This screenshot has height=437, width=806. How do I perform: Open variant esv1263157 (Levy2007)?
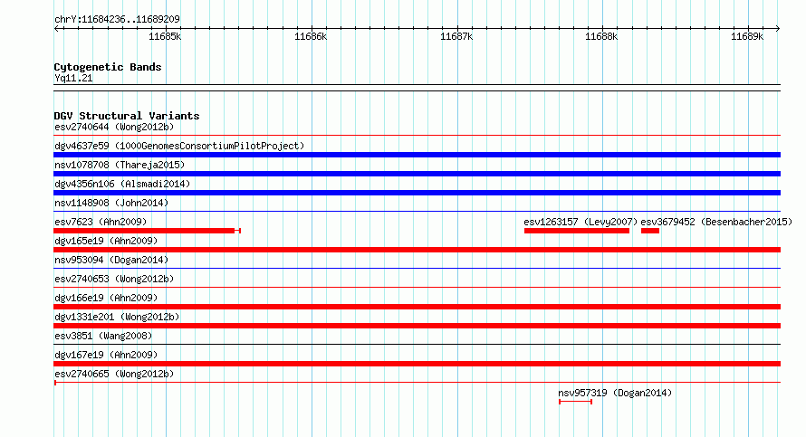tap(581, 222)
